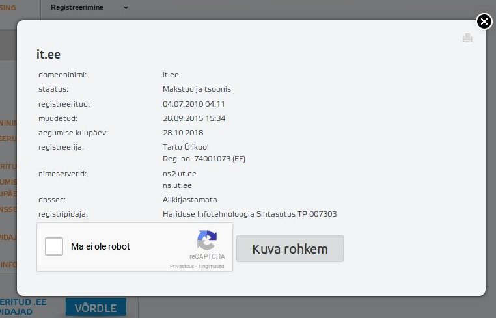Select modified date '28.09.2015 15:34'
496x318 pixels.
coord(194,118)
